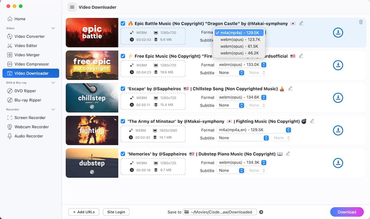Open secondary subtitle stepper for Free Epic Music

[257, 72]
